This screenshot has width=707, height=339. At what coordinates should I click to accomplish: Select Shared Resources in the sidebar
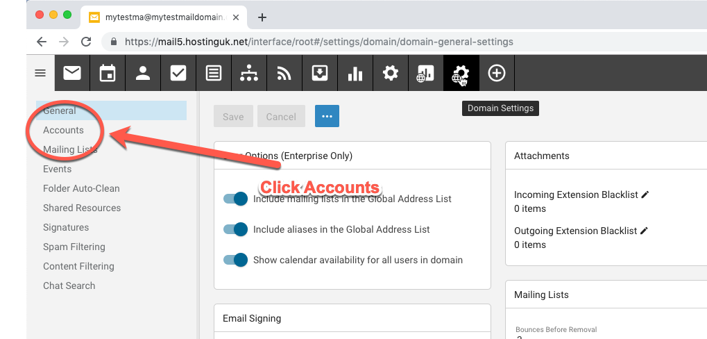pos(82,208)
